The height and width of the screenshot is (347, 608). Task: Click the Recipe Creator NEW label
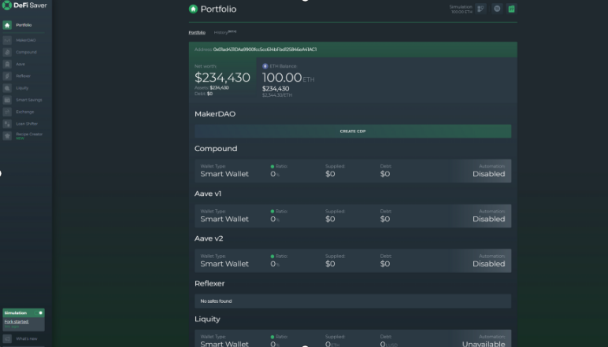pyautogui.click(x=20, y=138)
